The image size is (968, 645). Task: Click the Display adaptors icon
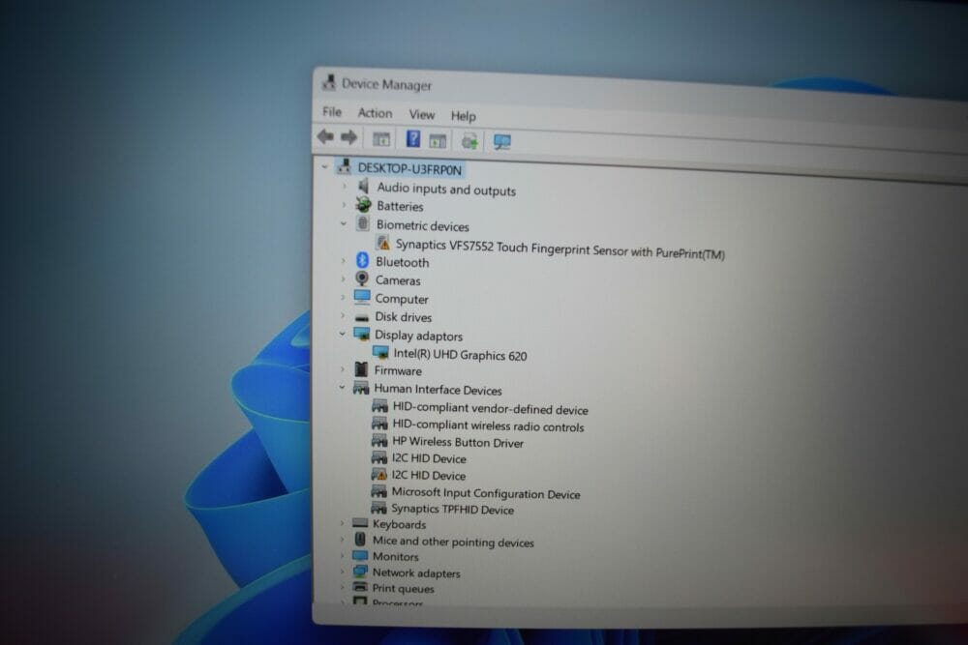coord(362,334)
